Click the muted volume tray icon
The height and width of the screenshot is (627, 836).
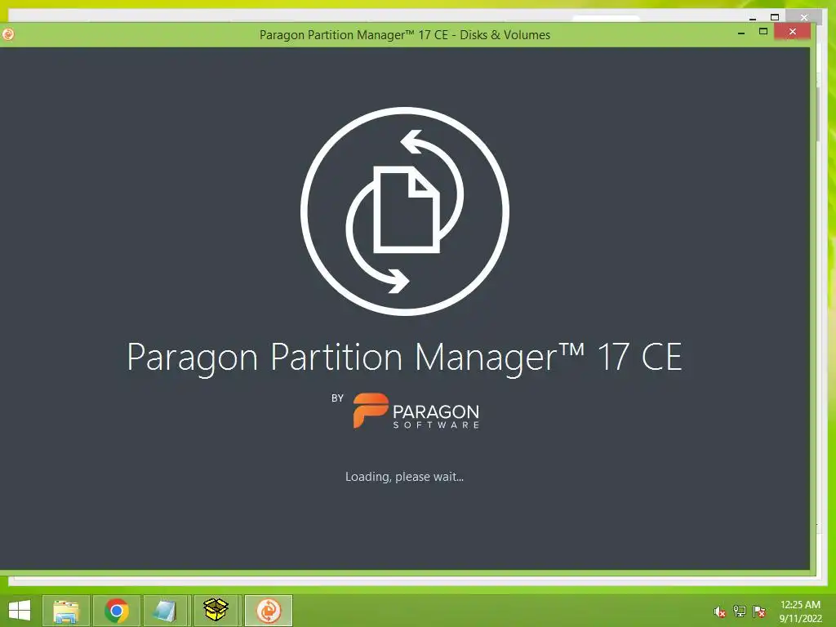[720, 611]
